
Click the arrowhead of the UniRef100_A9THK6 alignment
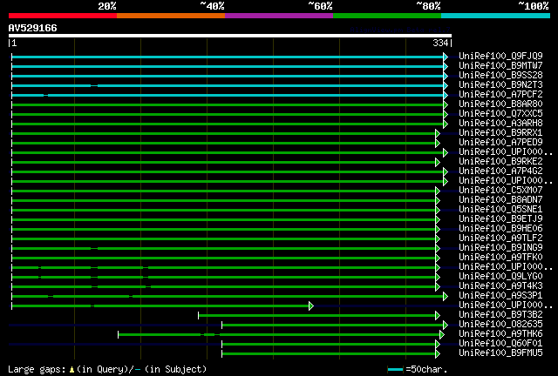click(442, 334)
